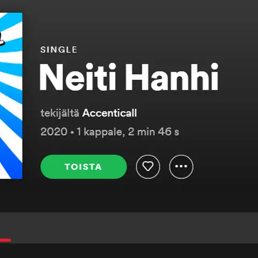Show additional actions via circled dots icon
This screenshot has height=258, width=258.
click(x=181, y=166)
